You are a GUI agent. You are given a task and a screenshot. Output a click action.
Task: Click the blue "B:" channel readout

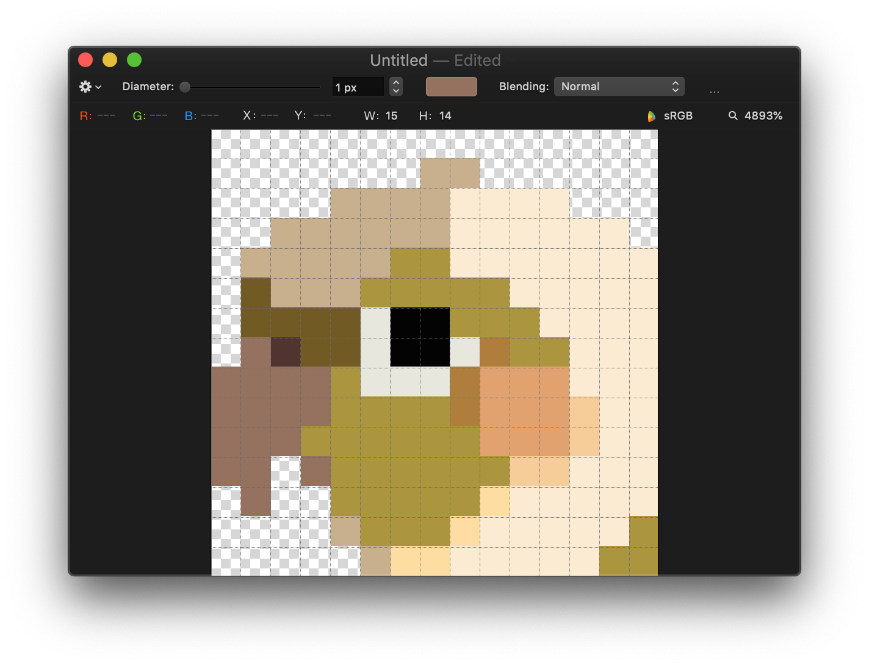coord(201,116)
